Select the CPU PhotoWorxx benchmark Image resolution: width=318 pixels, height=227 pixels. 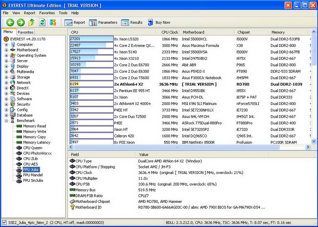[37, 153]
